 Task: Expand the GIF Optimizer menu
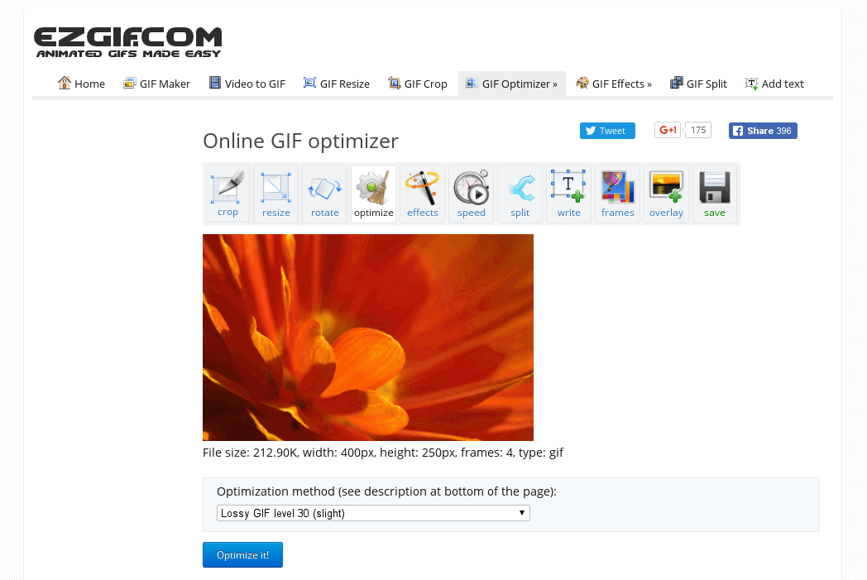511,84
